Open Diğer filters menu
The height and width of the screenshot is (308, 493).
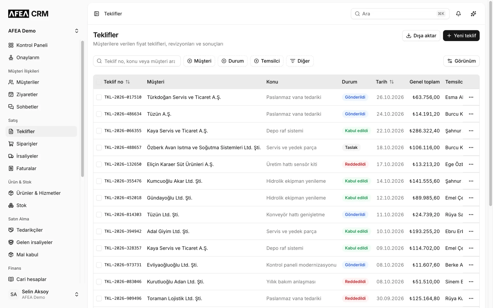pos(300,61)
